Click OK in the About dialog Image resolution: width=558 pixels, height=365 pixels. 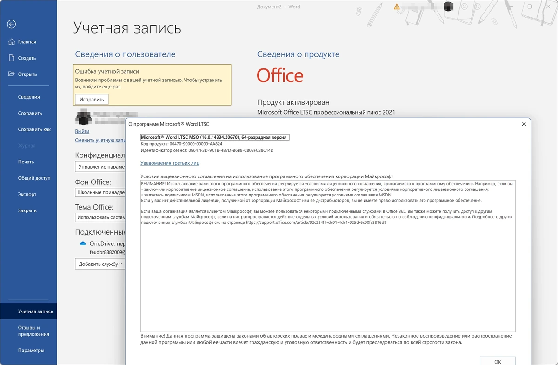pyautogui.click(x=498, y=361)
